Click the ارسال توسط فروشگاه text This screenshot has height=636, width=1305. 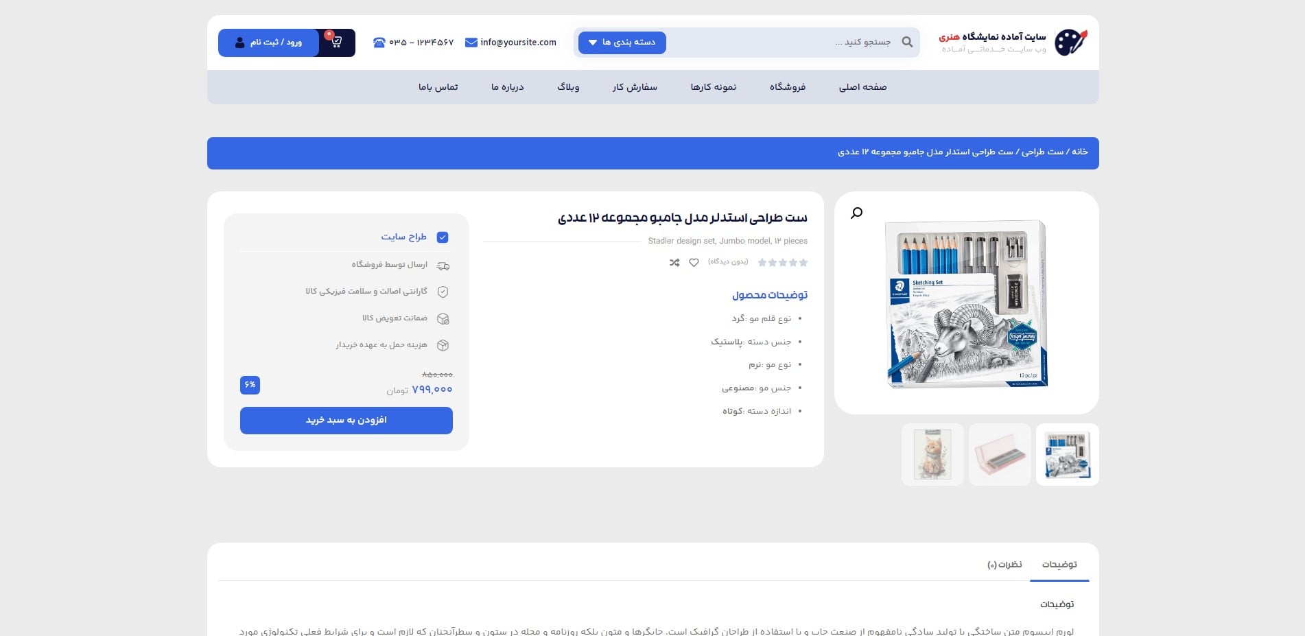[389, 265]
